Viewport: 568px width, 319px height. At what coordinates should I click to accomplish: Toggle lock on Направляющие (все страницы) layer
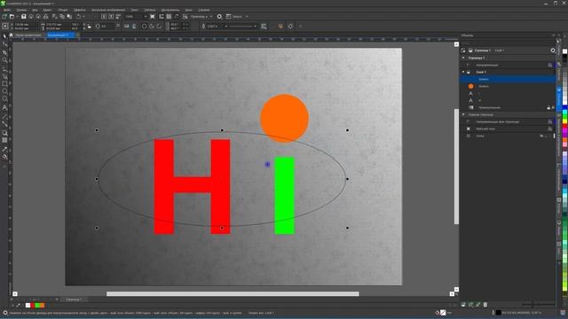(550, 122)
